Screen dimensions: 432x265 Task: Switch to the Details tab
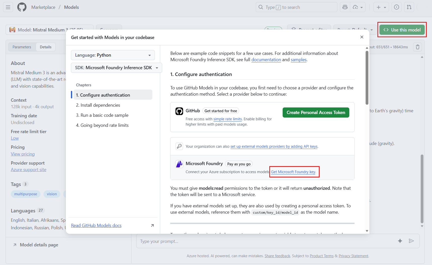(46, 47)
